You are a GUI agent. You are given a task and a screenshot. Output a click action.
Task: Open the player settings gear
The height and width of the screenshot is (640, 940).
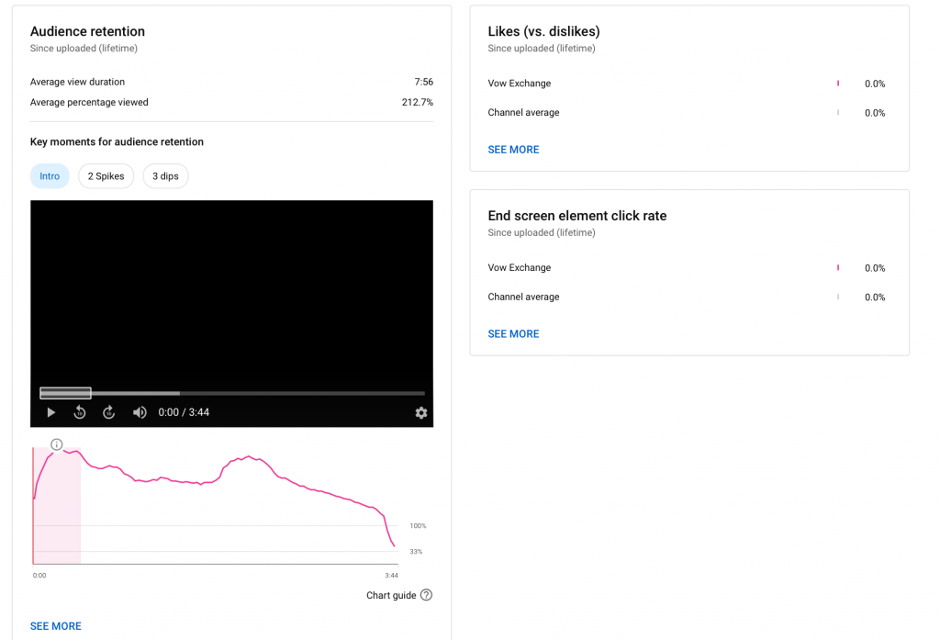(421, 413)
